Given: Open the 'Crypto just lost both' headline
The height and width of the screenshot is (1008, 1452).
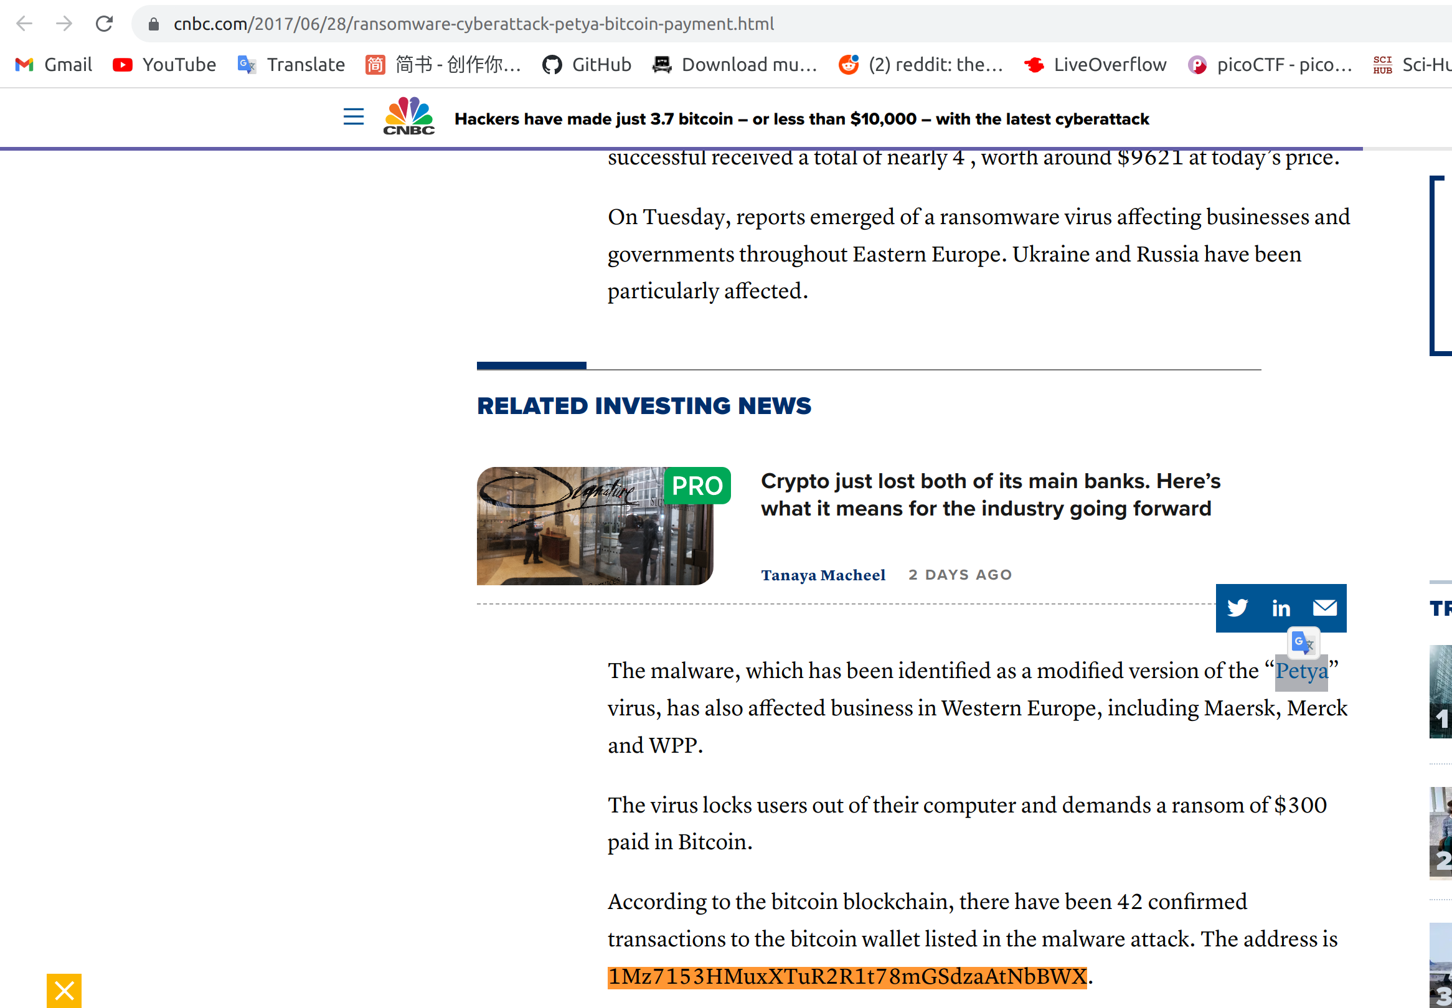Looking at the screenshot, I should [x=991, y=494].
